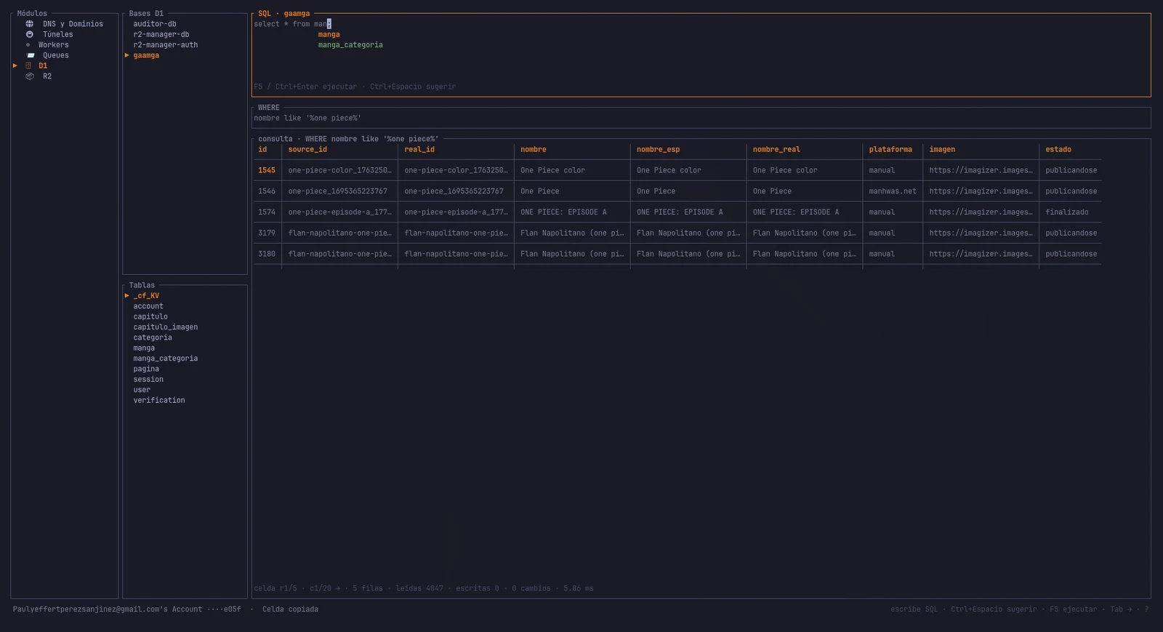Open the pagina table
Viewport: 1163px width, 632px height.
tap(145, 369)
